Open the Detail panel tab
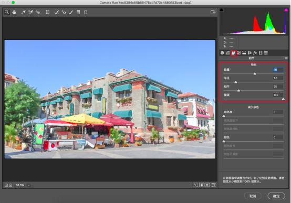291x203 pixels. 233,53
